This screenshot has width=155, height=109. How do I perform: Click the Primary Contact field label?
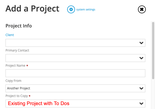17,50
